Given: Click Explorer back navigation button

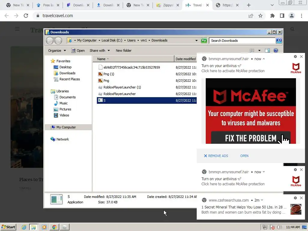Looking at the screenshot, I should point(50,41).
